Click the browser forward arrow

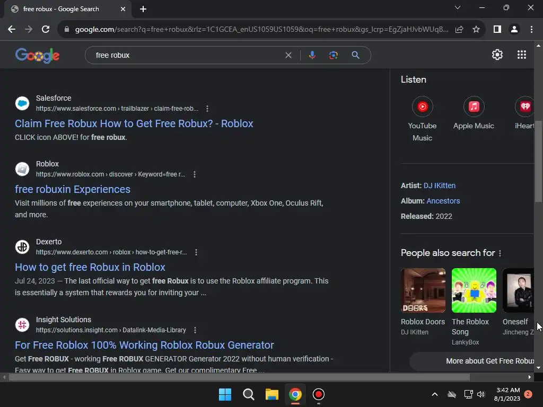[29, 30]
